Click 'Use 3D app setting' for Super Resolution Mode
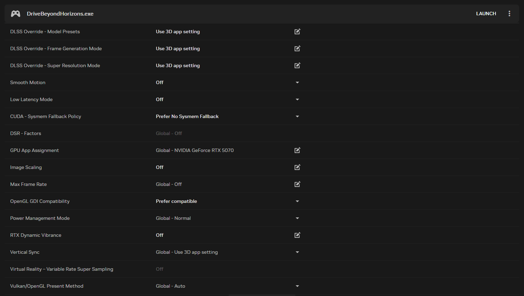Screen dimensions: 524x296 (x=178, y=65)
